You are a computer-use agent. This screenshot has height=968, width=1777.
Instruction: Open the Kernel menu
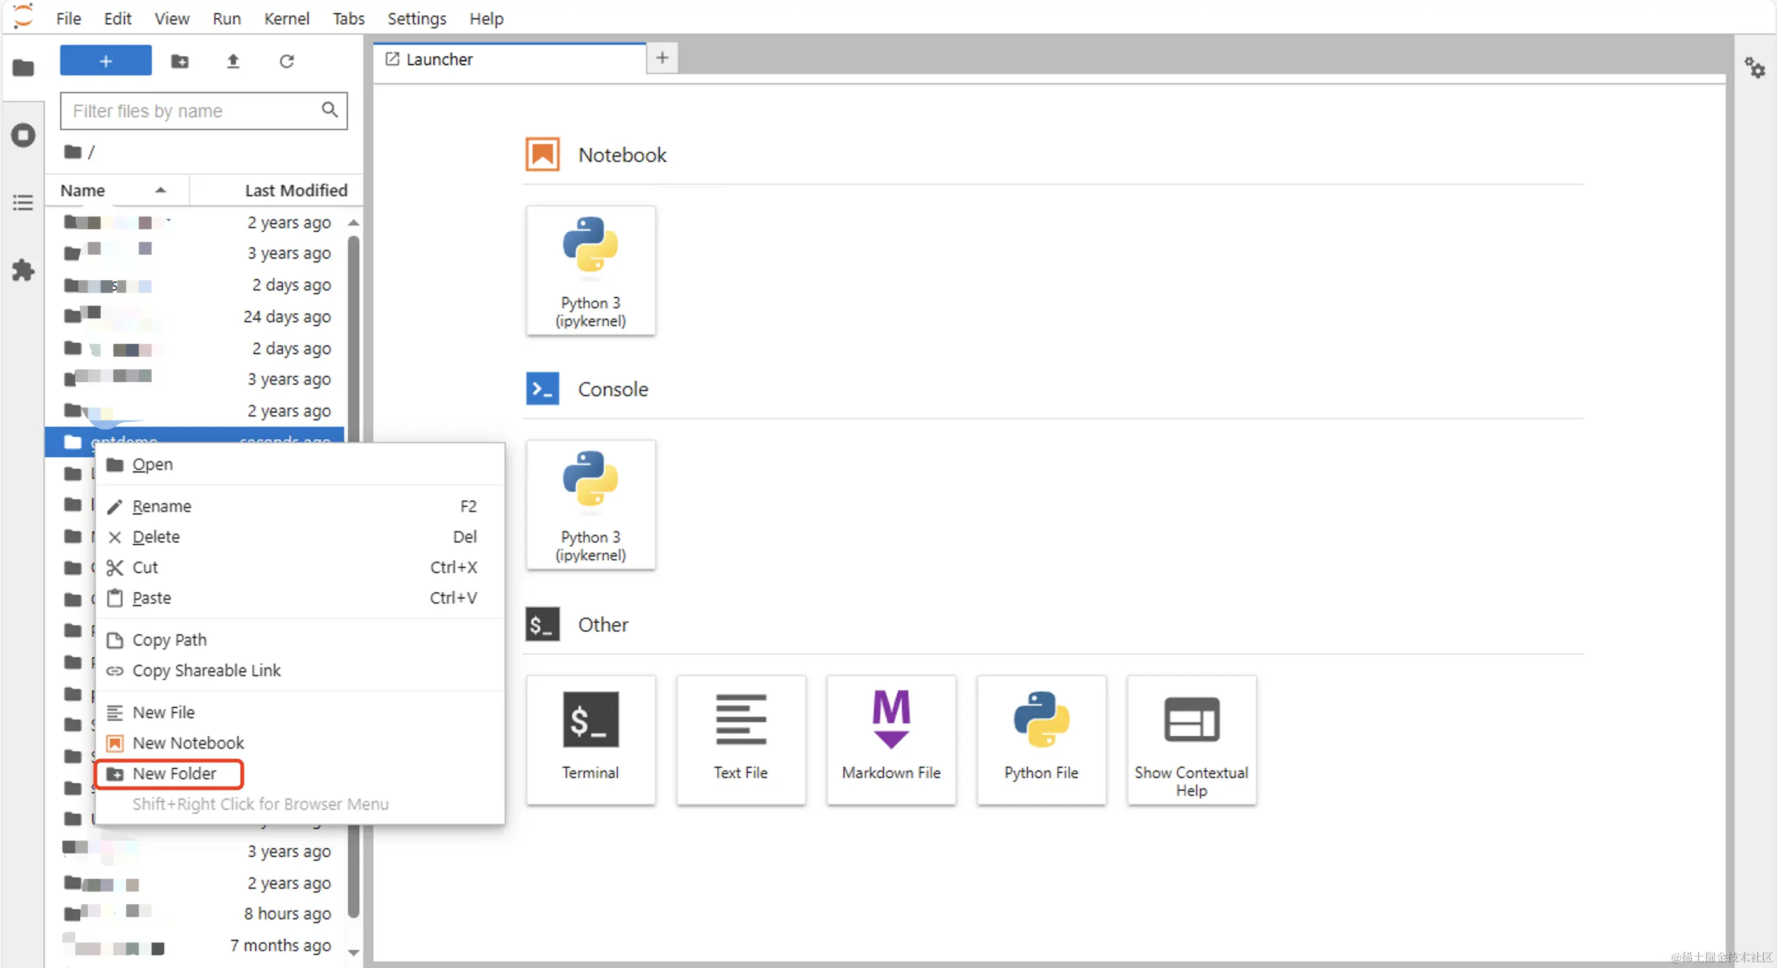click(285, 18)
